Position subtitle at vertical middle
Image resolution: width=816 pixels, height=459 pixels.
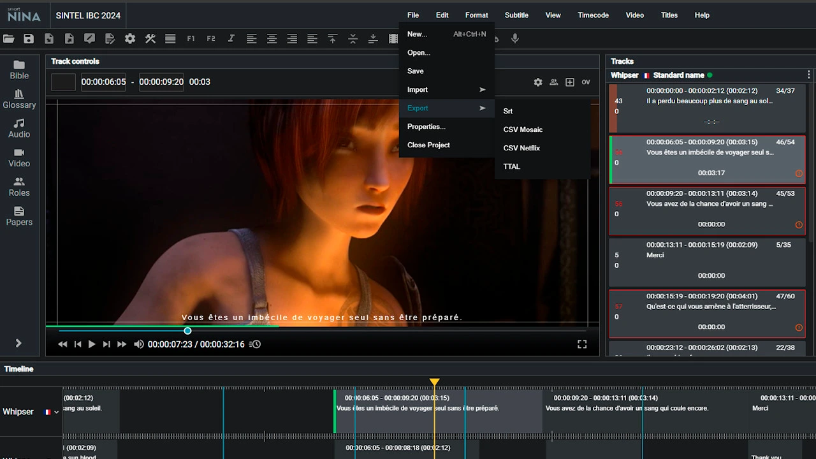tap(353, 39)
